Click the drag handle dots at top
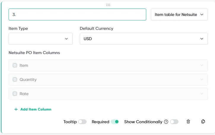The image size is (215, 135). (x=108, y=5)
